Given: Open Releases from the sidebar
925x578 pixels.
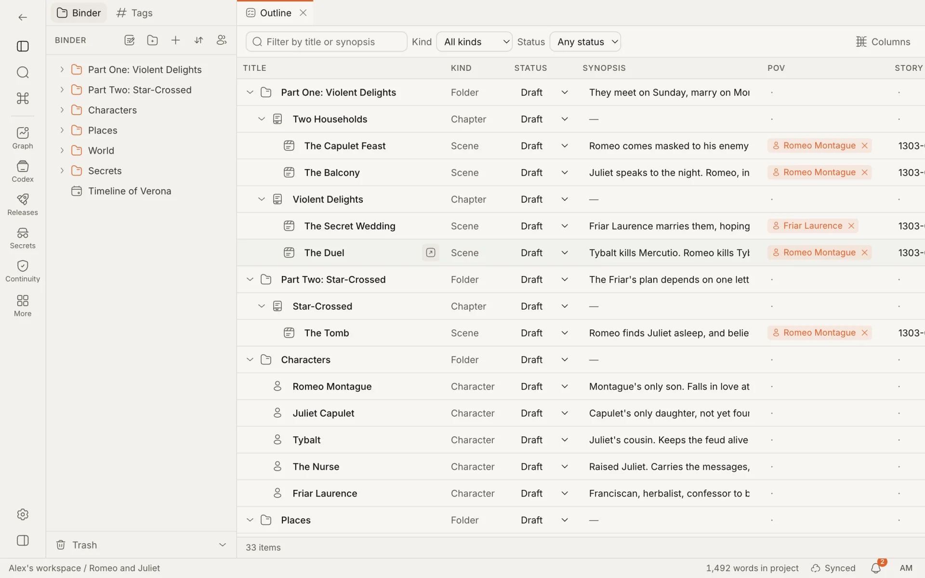Looking at the screenshot, I should point(23,205).
